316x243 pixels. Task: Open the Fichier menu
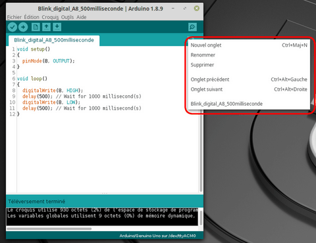click(x=14, y=17)
